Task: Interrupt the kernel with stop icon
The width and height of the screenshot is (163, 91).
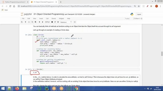Action: pyautogui.click(x=52, y=22)
